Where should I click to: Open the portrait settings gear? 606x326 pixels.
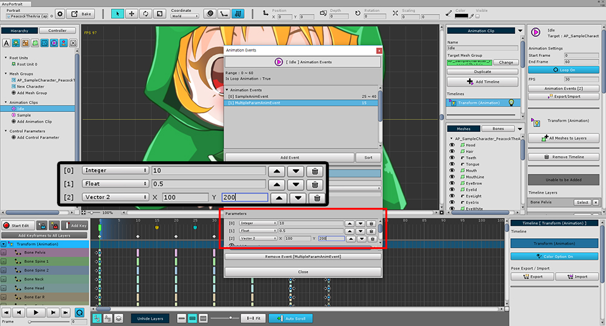(60, 14)
